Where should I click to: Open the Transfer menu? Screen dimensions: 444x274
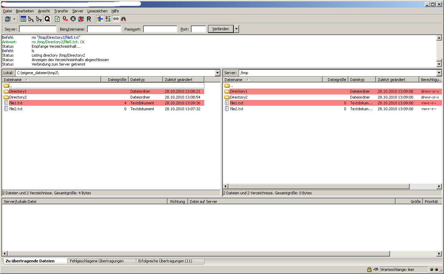61,11
